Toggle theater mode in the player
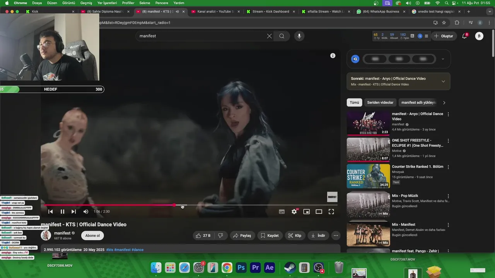 click(x=319, y=212)
